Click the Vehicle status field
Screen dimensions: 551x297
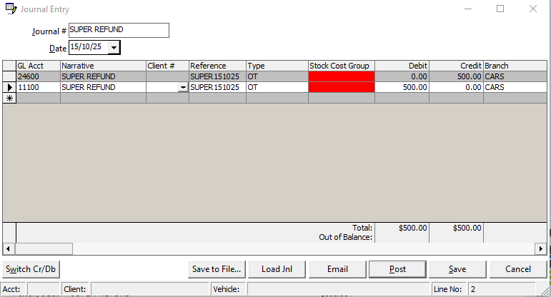(x=339, y=289)
